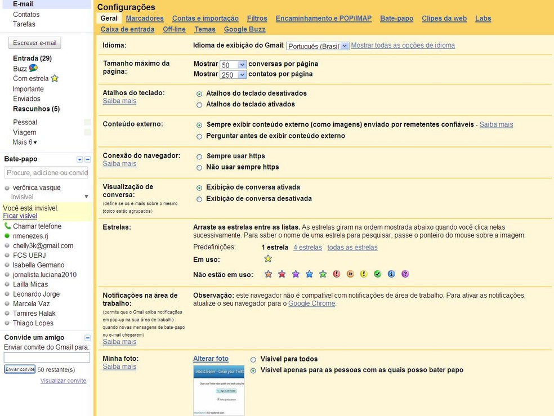Choose 'Visível para todos' photo visibility
Image resolution: width=554 pixels, height=416 pixels.
[x=254, y=359]
